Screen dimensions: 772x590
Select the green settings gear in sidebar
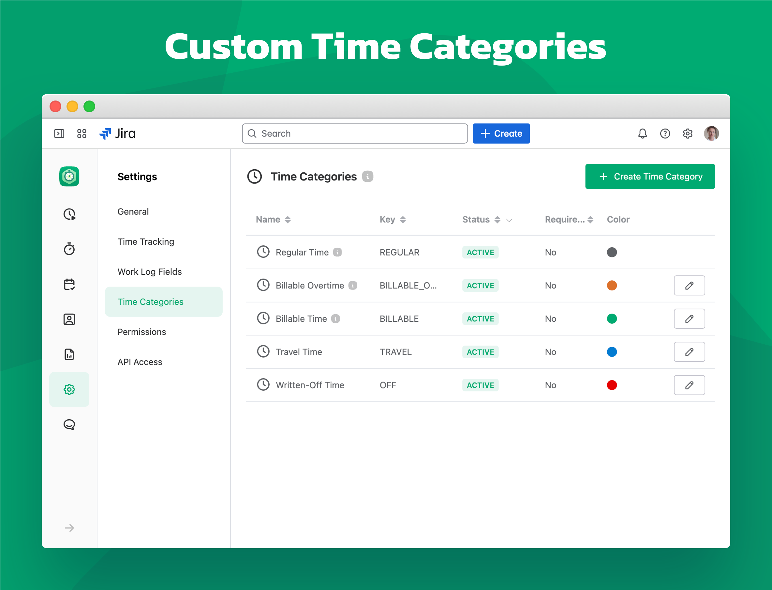[69, 389]
